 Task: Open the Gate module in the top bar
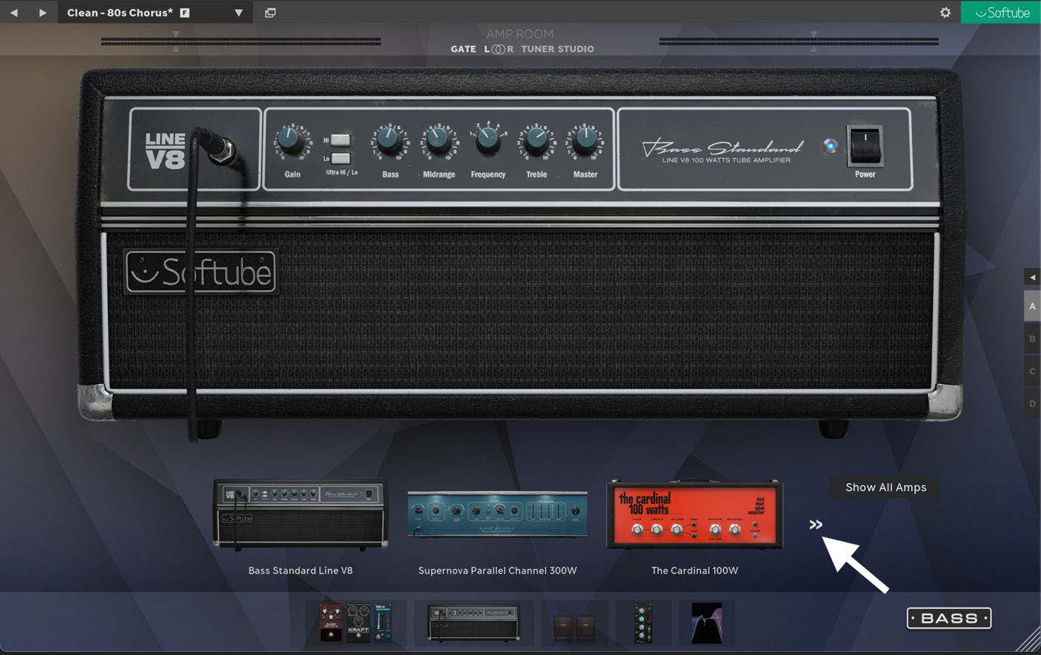[464, 48]
